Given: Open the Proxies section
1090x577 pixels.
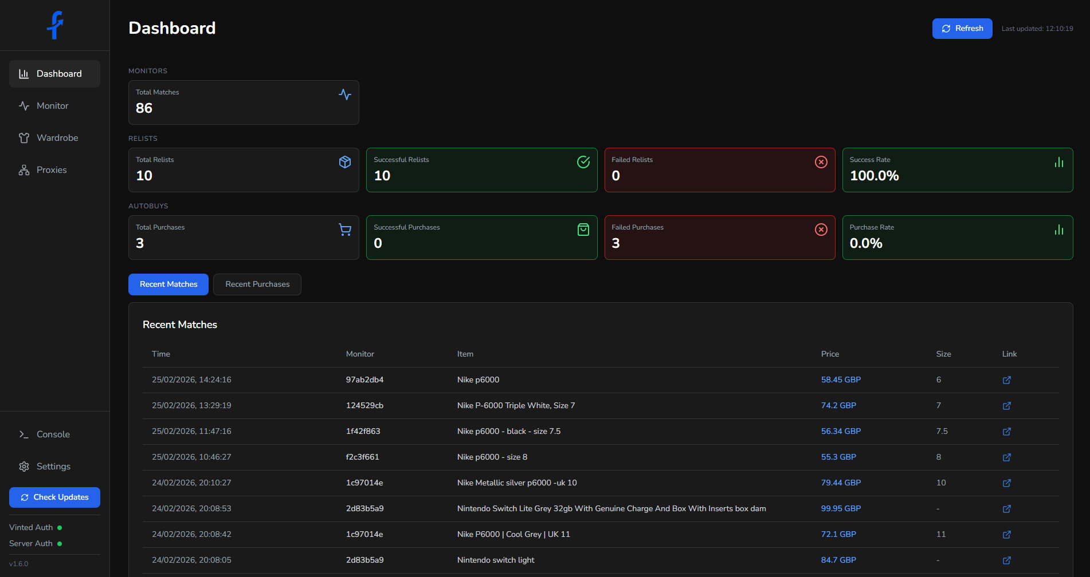Looking at the screenshot, I should tap(52, 169).
